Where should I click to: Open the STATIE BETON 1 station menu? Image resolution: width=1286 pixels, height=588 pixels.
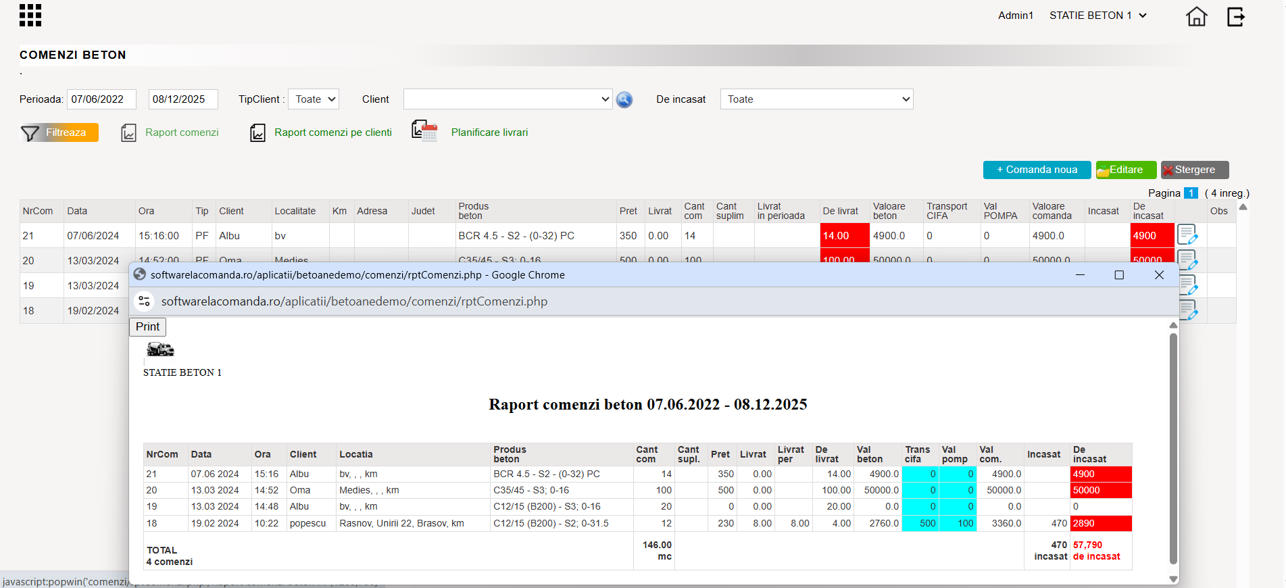point(1098,16)
